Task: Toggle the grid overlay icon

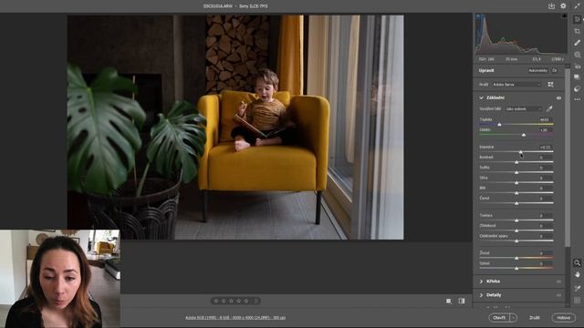Action: coord(578,301)
